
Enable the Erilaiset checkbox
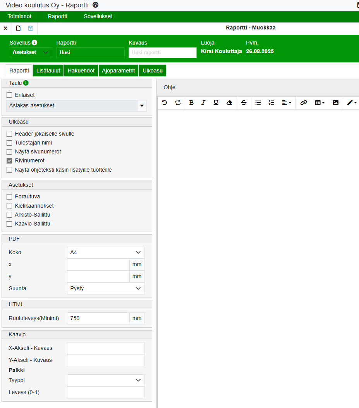[x=9, y=95]
